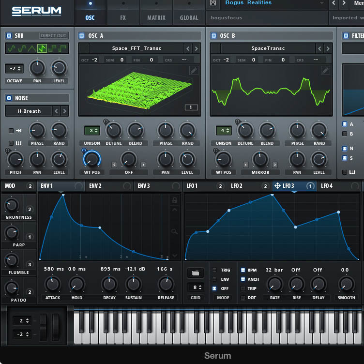
Task: Click the OSC A WT POS knob
Action: [x=92, y=159]
